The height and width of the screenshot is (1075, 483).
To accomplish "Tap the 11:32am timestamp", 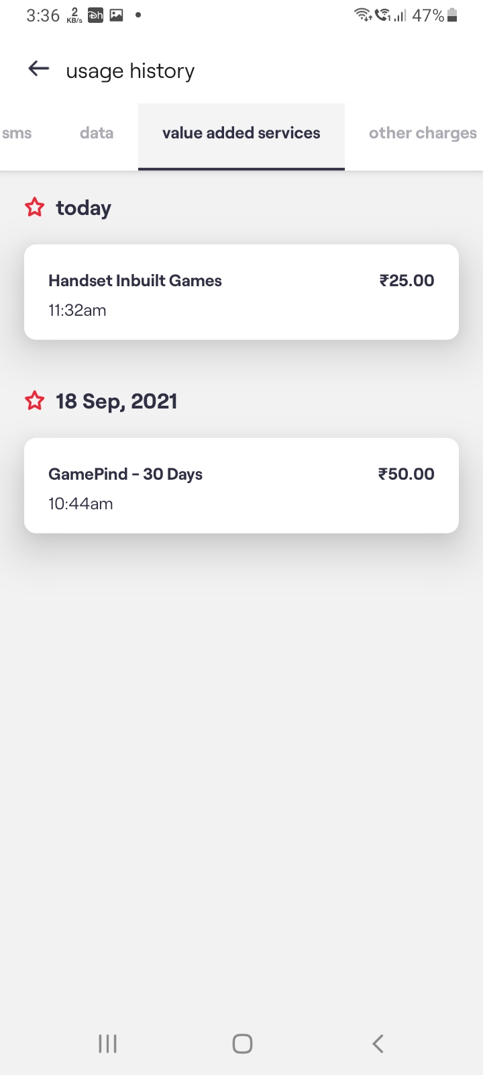I will pos(77,310).
